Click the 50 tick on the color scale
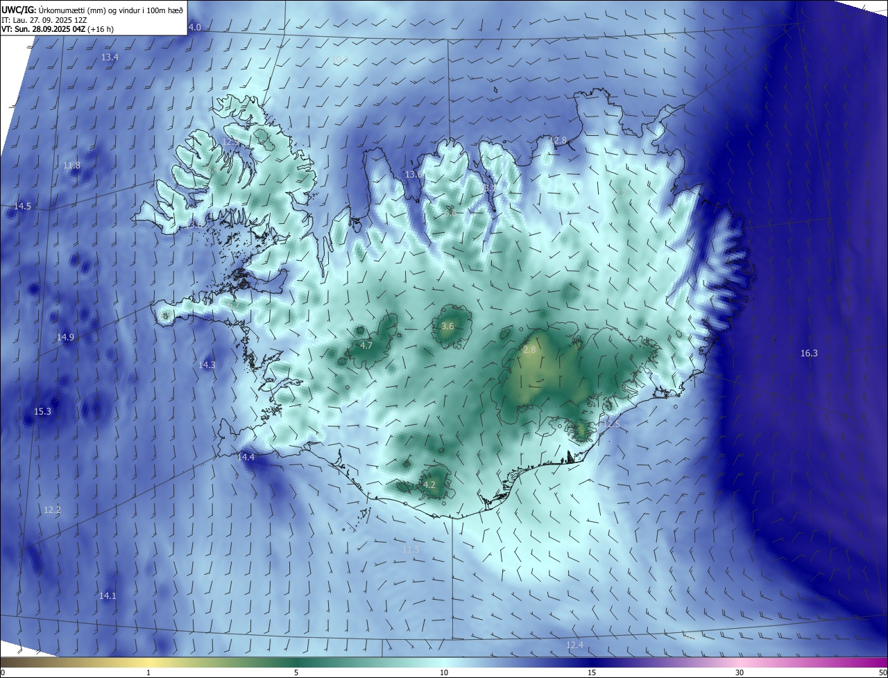Image resolution: width=888 pixels, height=678 pixels. 882,672
